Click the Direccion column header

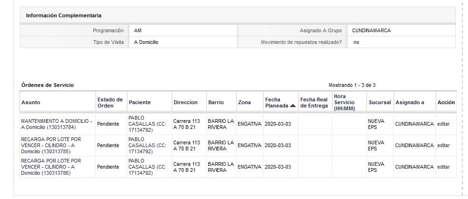tap(185, 102)
